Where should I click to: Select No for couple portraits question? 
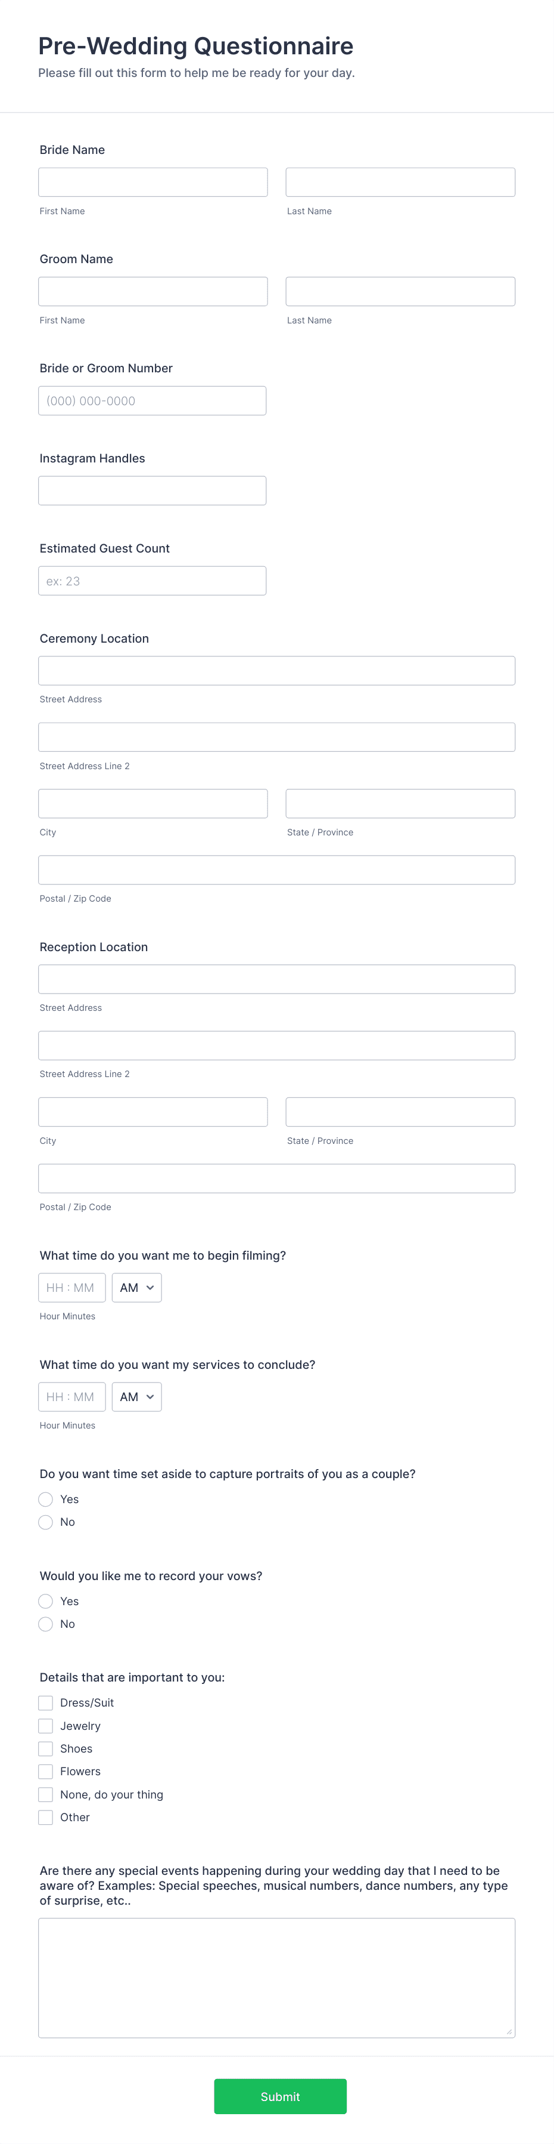pos(46,1522)
